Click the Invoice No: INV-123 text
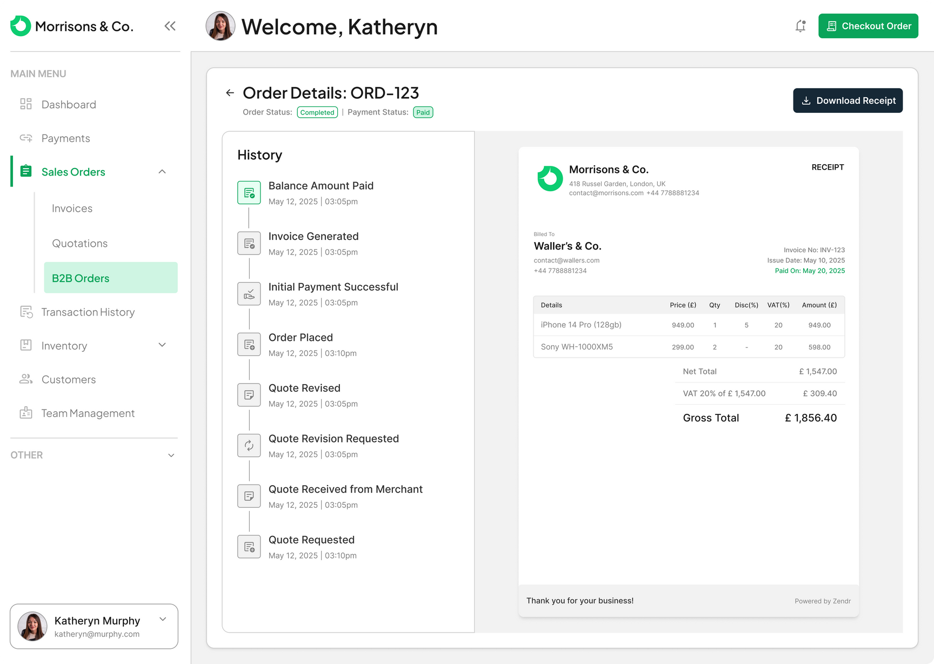The image size is (934, 664). pyautogui.click(x=814, y=250)
